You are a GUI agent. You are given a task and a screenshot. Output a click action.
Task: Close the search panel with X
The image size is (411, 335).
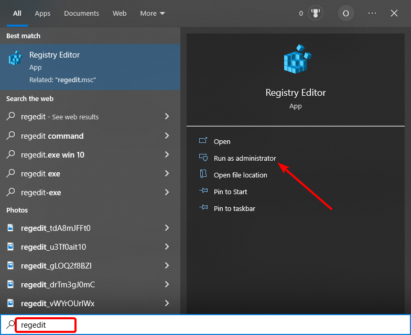[x=394, y=13]
